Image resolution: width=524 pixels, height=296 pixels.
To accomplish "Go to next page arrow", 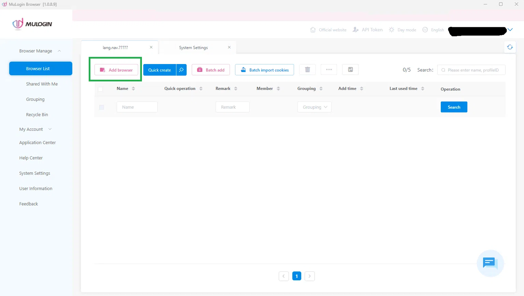I will [x=310, y=276].
